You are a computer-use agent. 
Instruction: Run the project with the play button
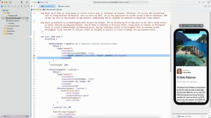point(22,2)
